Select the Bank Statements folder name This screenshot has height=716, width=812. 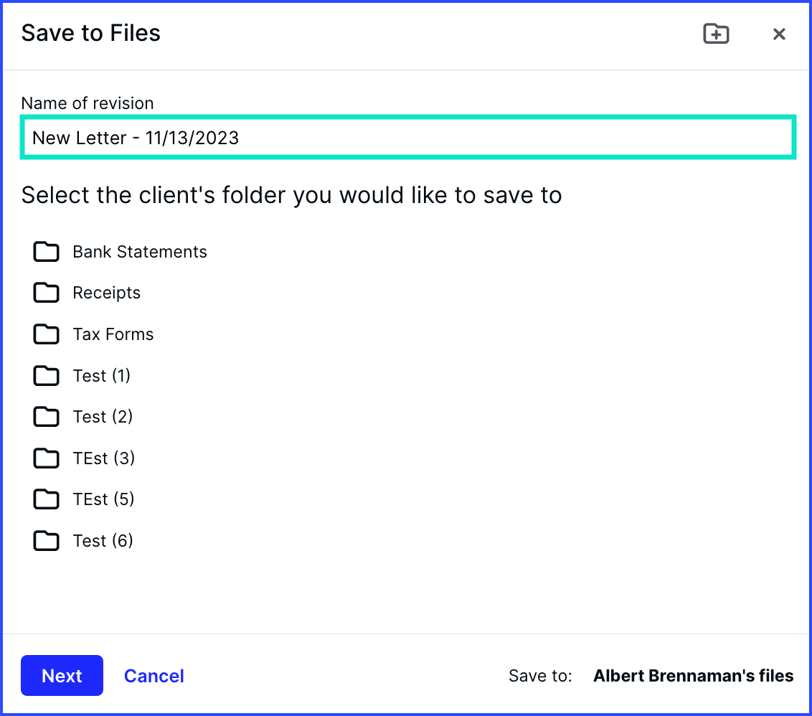pyautogui.click(x=140, y=252)
